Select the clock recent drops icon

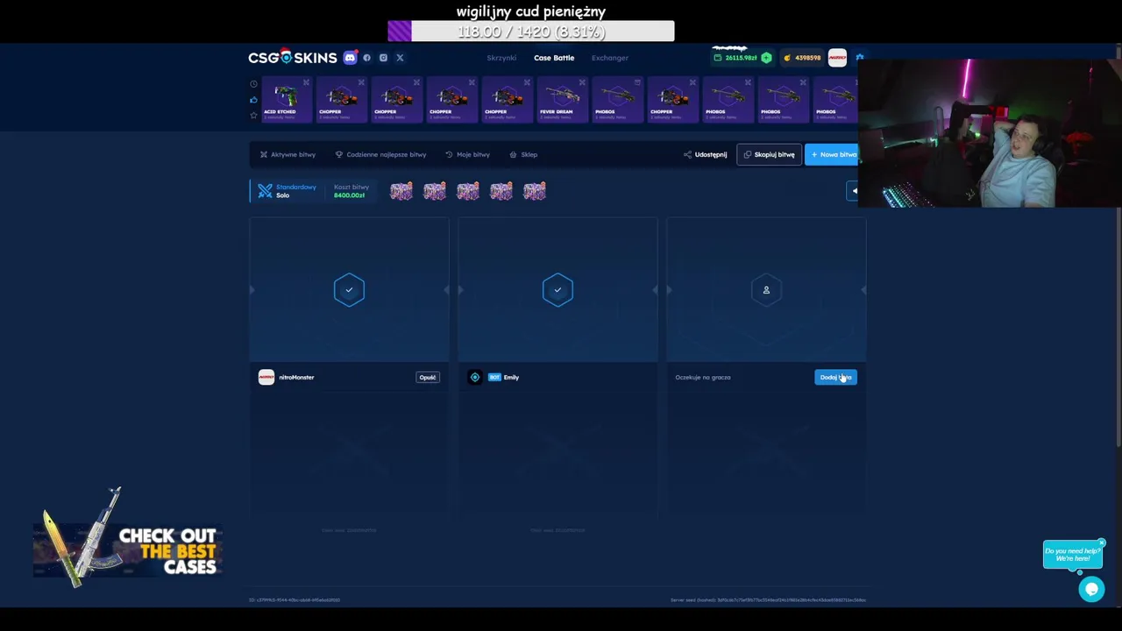pos(253,84)
